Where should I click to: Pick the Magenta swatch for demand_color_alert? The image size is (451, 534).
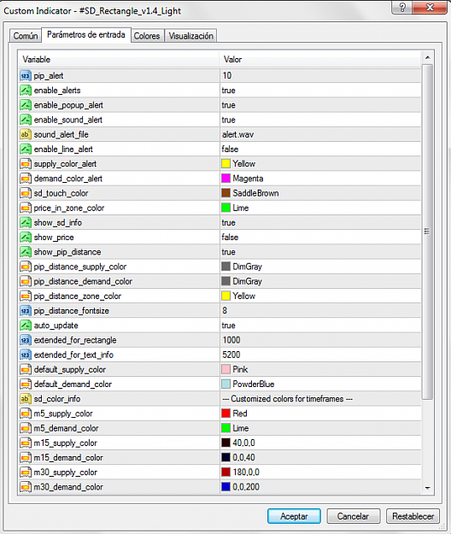click(x=226, y=179)
